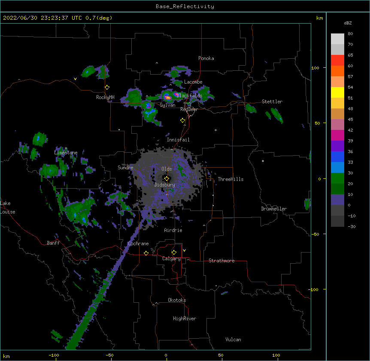Click the Airdrie city label
The width and height of the screenshot is (370, 361).
point(173,230)
